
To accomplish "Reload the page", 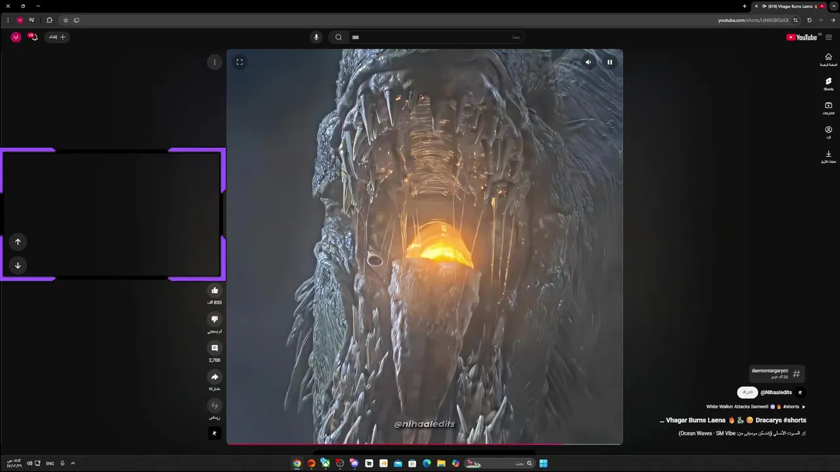I will [809, 20].
